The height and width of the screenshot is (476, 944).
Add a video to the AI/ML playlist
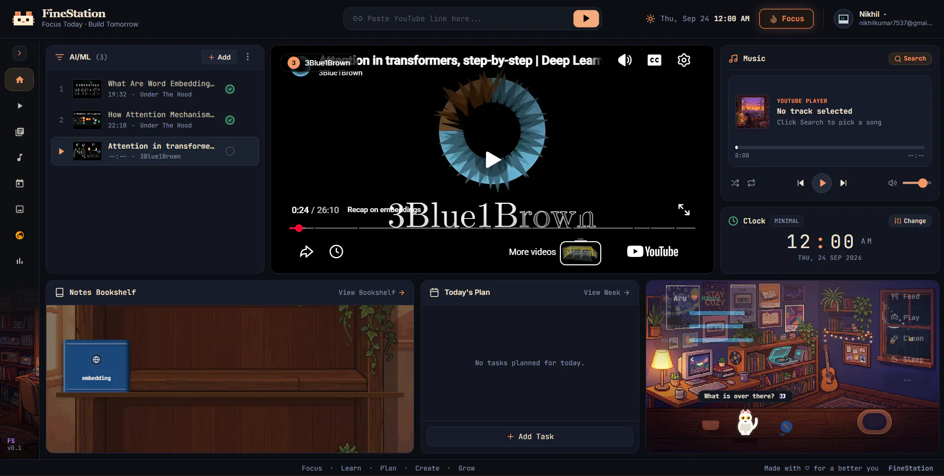click(220, 57)
